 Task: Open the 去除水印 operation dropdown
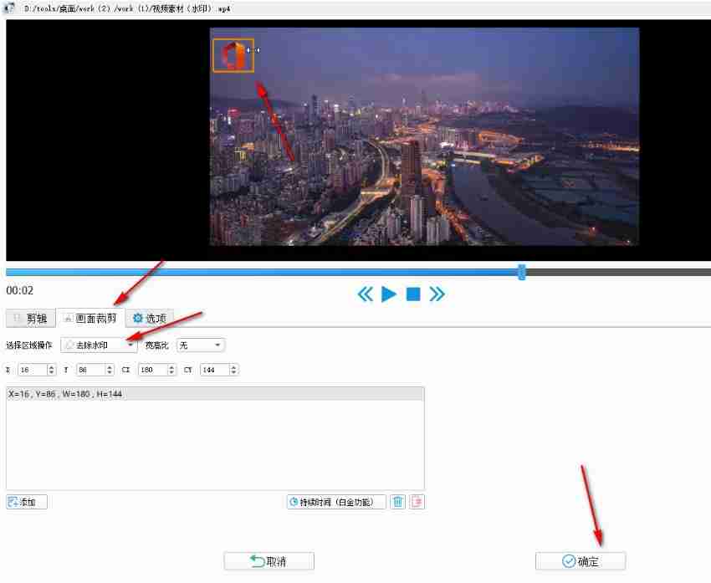131,344
